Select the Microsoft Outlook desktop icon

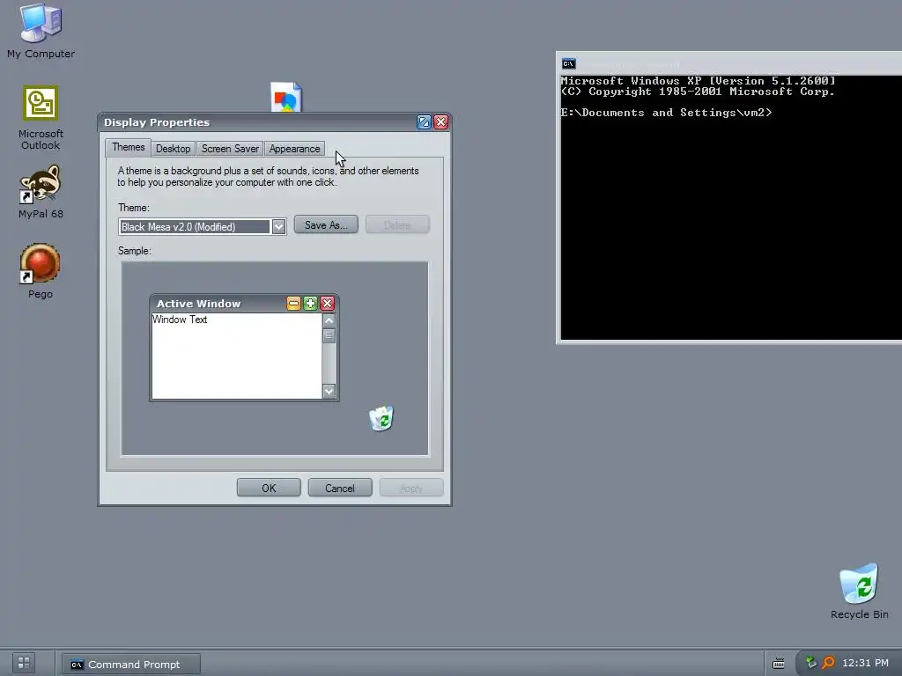pyautogui.click(x=41, y=119)
